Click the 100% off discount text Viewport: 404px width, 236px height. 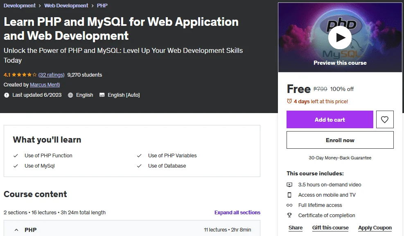(342, 89)
